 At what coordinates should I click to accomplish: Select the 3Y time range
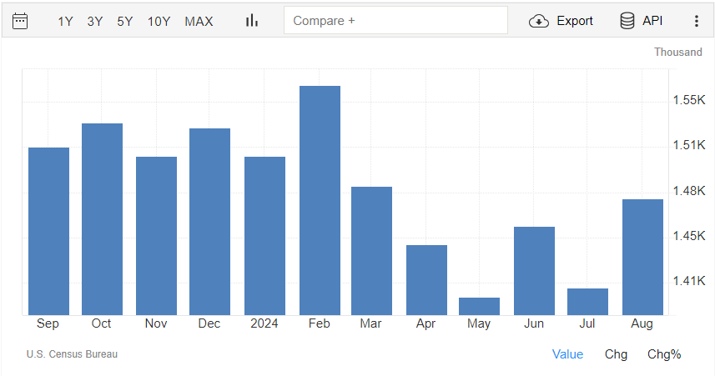95,22
